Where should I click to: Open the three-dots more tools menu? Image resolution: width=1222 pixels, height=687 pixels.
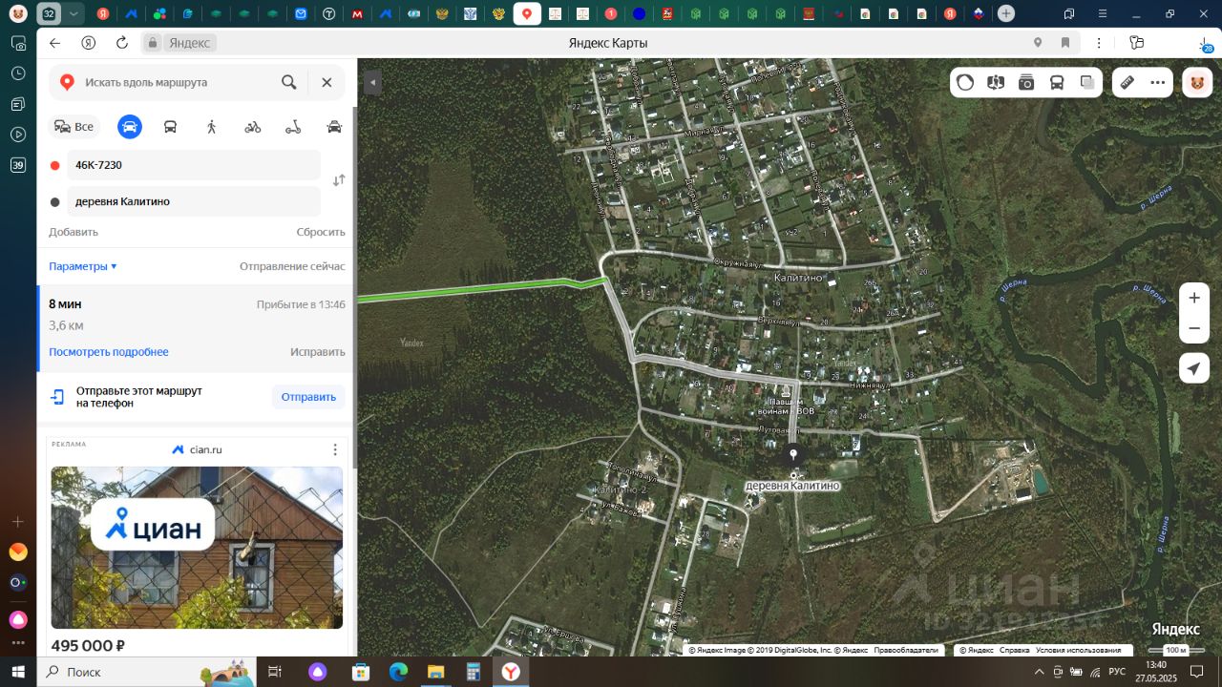[x=1158, y=82]
